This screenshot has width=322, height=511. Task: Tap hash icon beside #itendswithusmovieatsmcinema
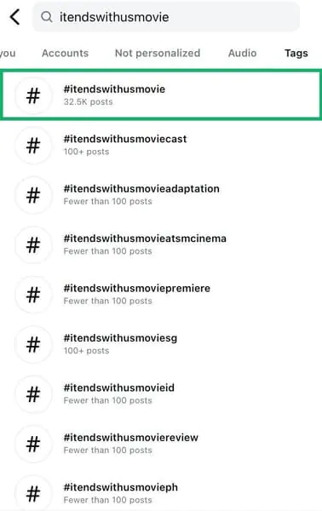coord(33,244)
